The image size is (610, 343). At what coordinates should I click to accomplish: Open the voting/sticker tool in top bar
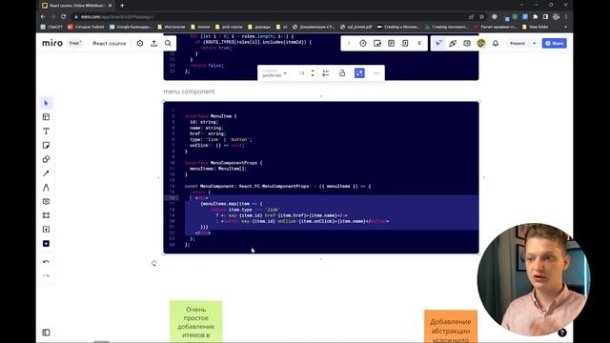pos(377,43)
